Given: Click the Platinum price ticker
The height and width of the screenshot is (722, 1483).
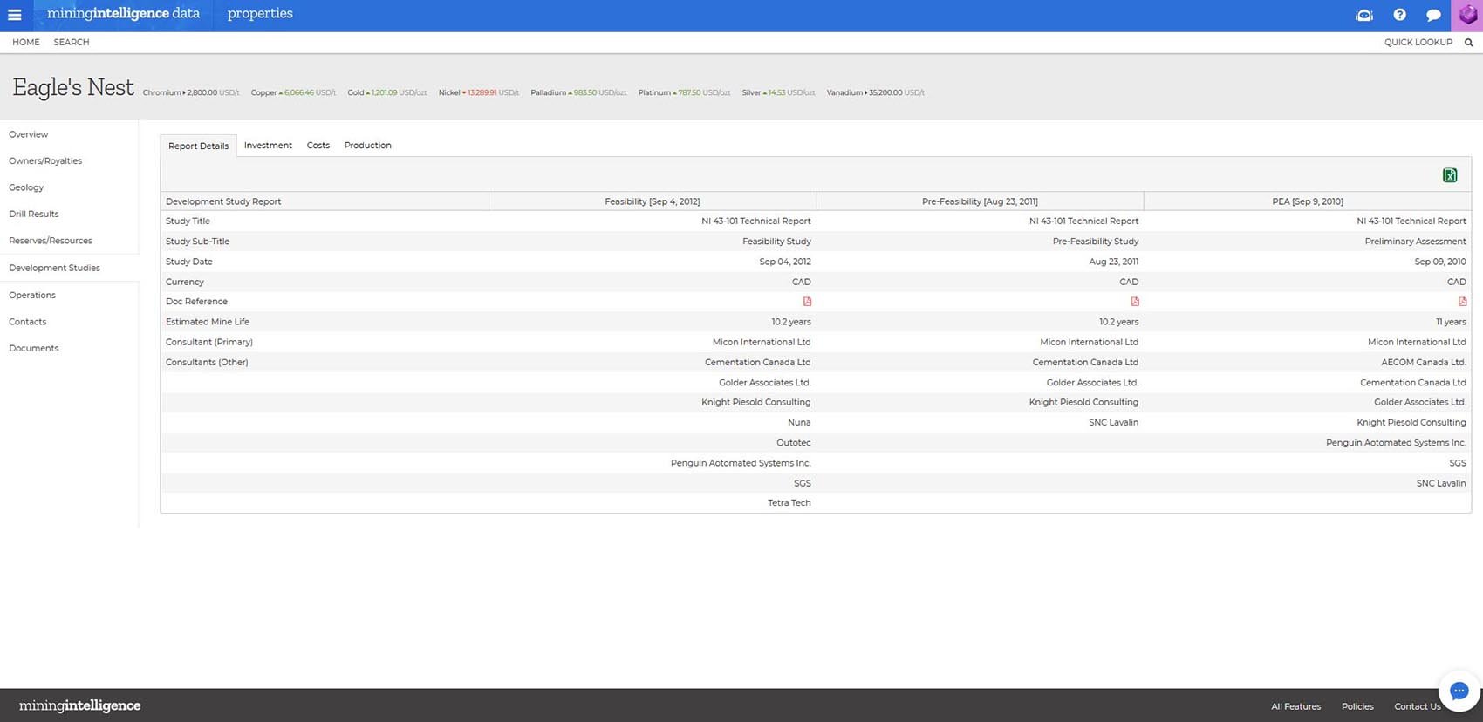Looking at the screenshot, I should [684, 92].
